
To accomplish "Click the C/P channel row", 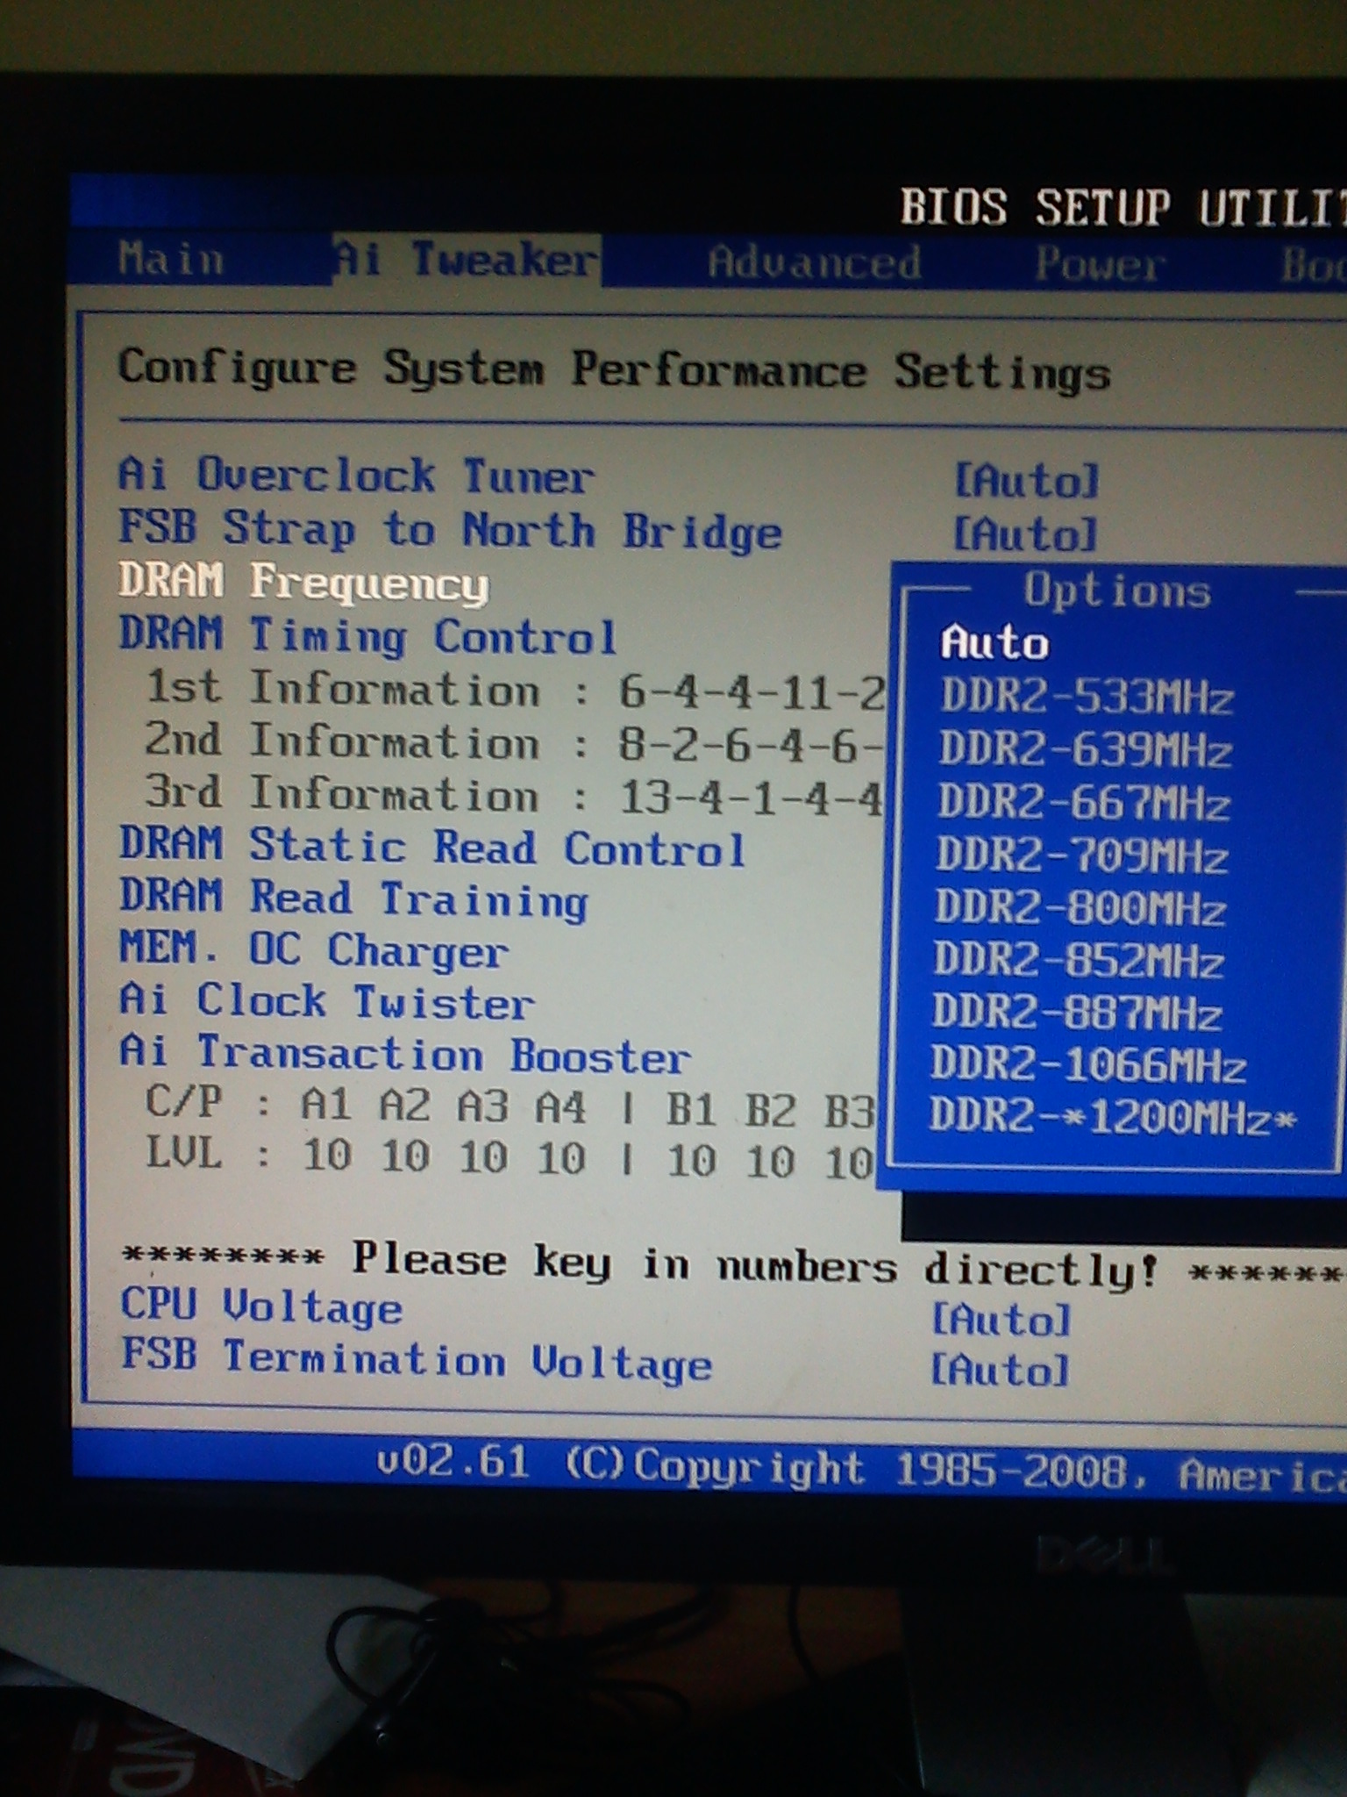I will pos(510,1106).
